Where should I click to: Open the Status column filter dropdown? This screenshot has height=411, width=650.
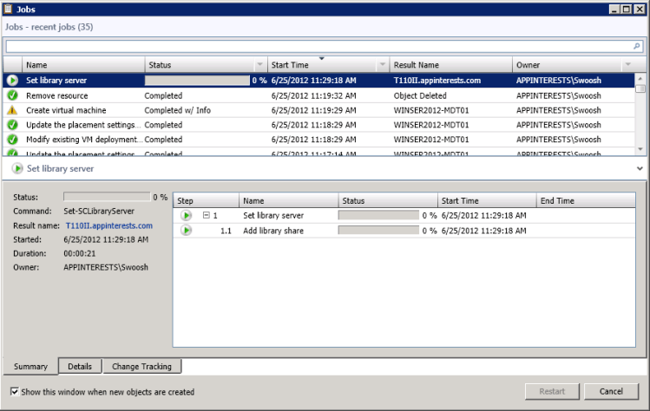coord(259,65)
